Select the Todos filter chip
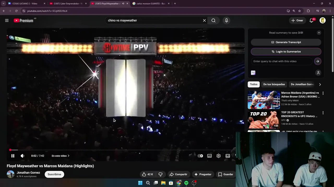This screenshot has height=187, width=334. (x=254, y=84)
